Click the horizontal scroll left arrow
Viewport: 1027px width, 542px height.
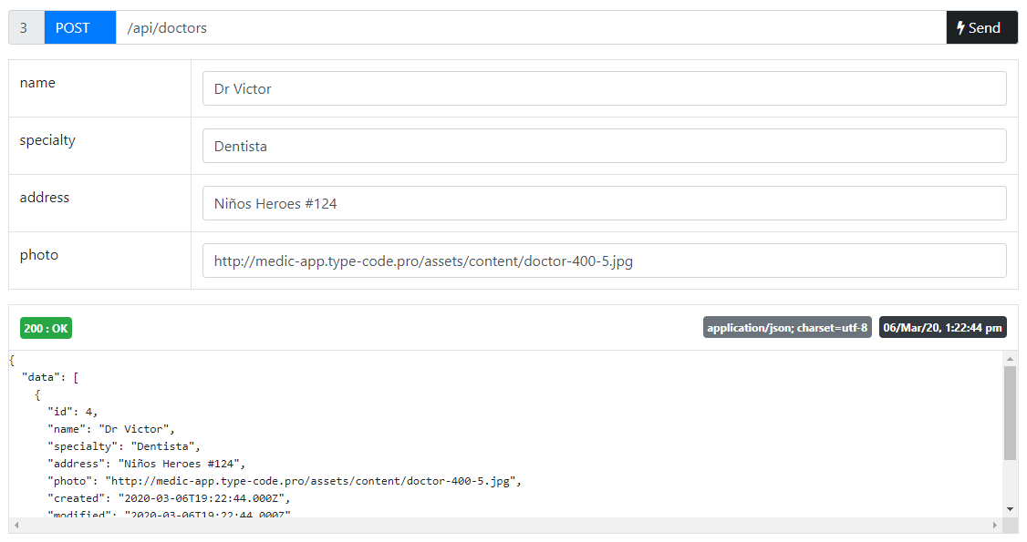(16, 525)
